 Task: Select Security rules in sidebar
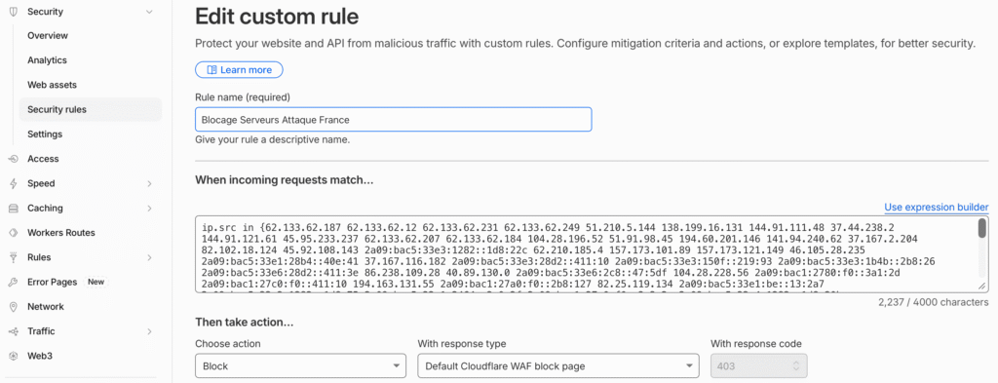(x=91, y=109)
